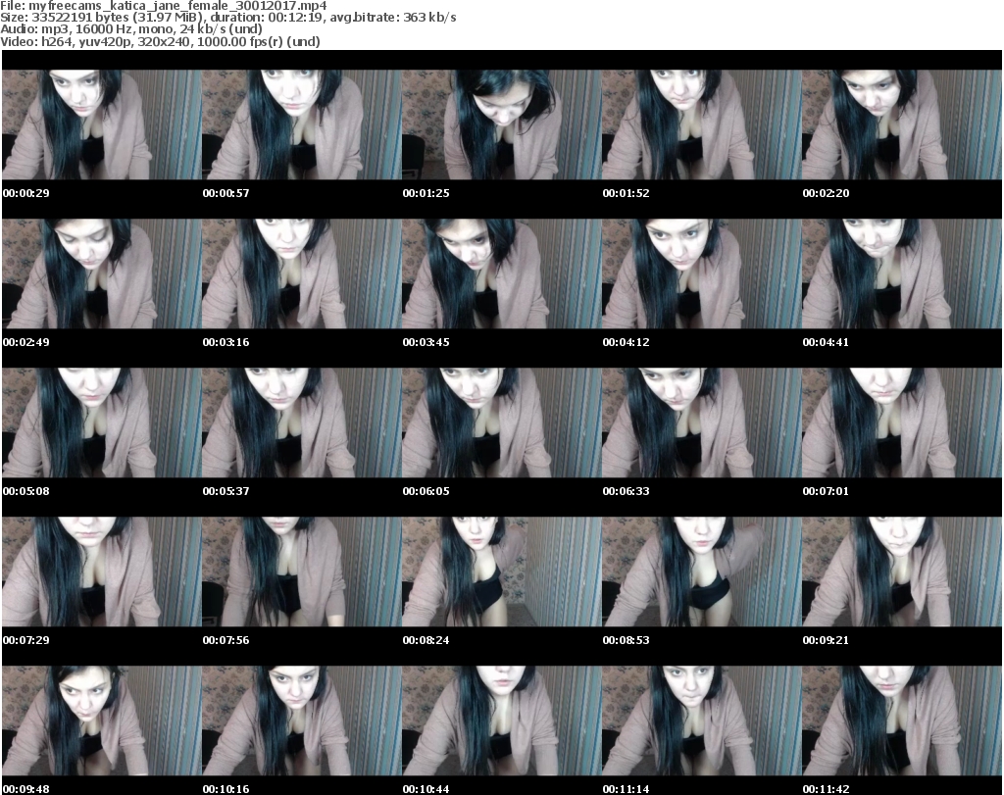Open the 00:08:53 video frame
This screenshot has height=795, width=1004.
(x=701, y=572)
